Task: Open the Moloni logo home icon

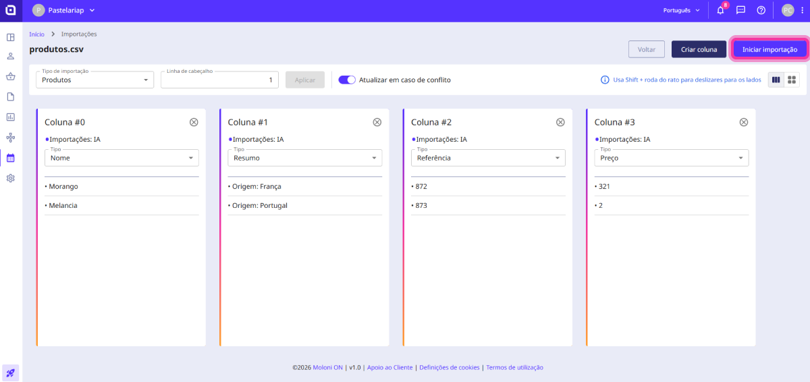Action: point(11,10)
